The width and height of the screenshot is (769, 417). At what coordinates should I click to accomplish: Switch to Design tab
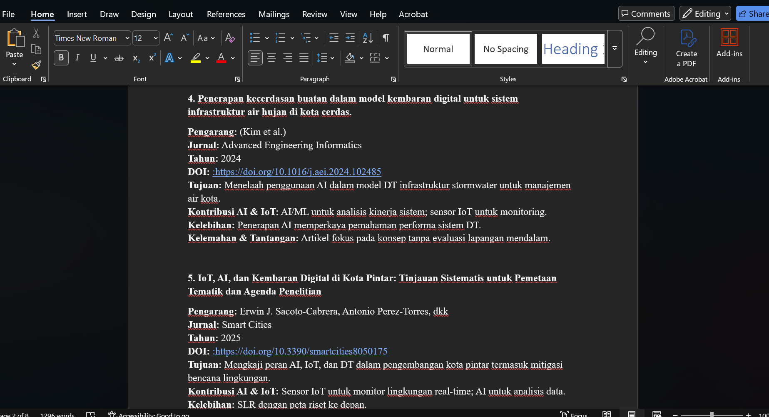143,14
